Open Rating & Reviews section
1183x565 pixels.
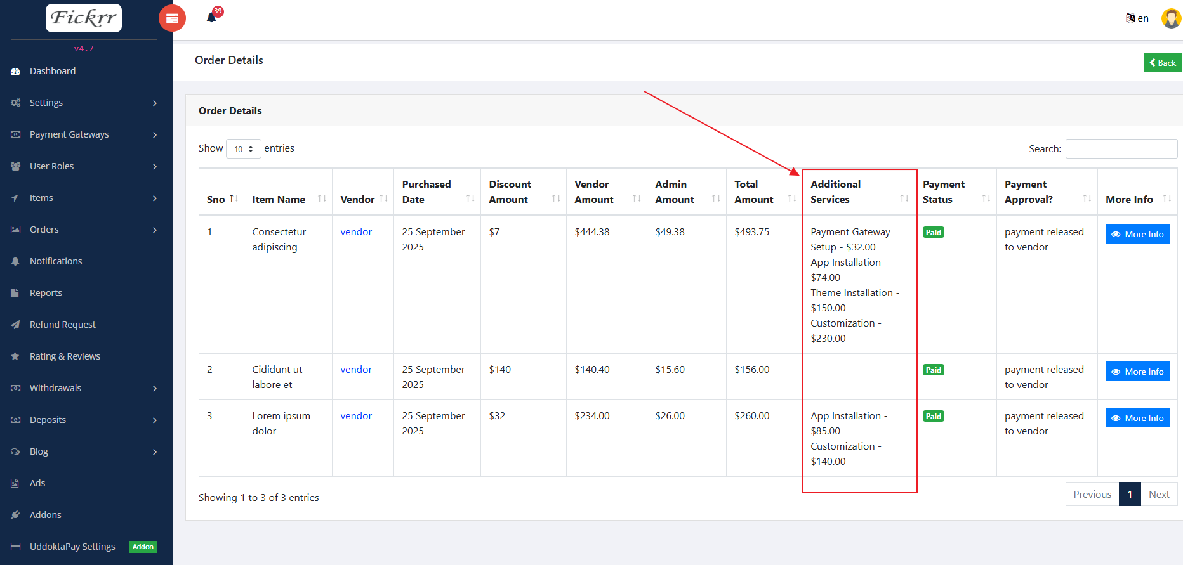pos(65,356)
